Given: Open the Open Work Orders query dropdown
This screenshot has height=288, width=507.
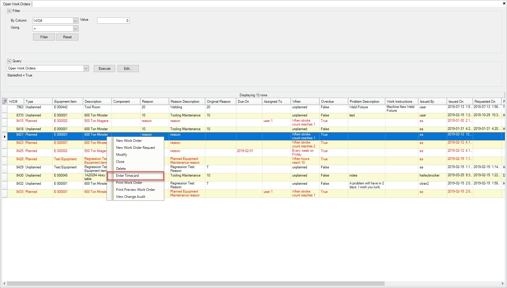Looking at the screenshot, I should (x=86, y=68).
